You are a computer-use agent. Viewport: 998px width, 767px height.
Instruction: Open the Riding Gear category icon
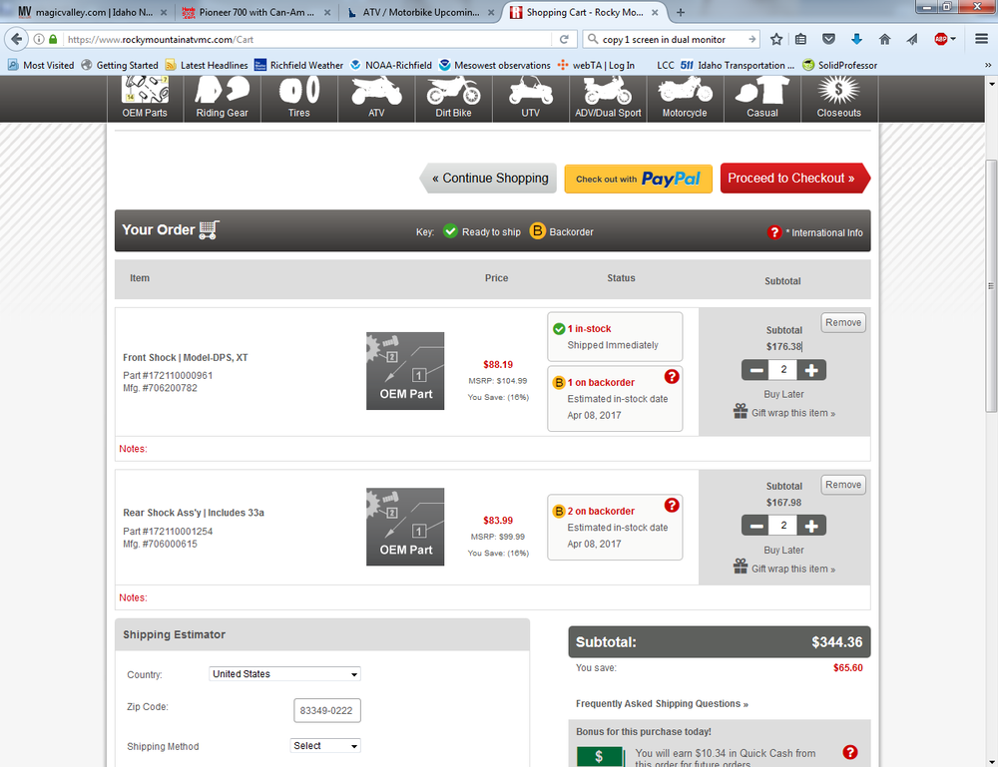click(223, 98)
